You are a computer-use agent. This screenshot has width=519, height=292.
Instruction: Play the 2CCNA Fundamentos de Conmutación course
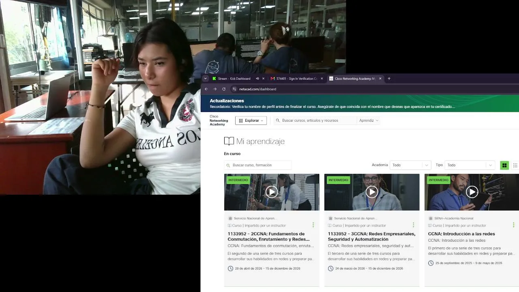[272, 192]
